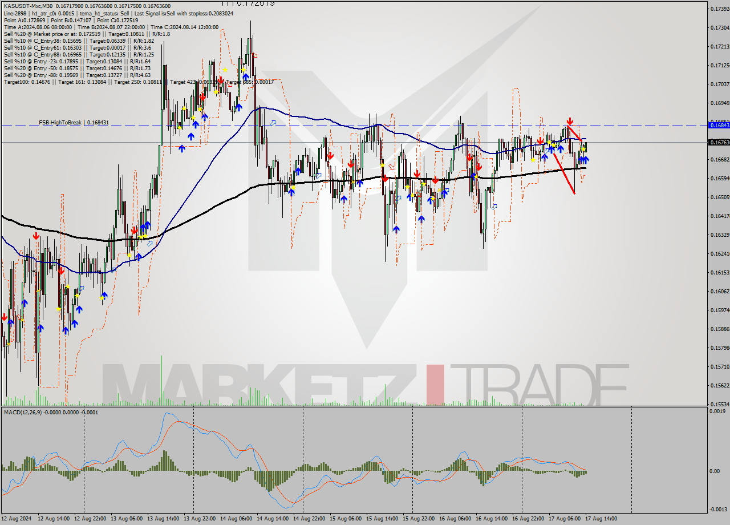730x525 pixels.
Task: Click the 0.16682 price axis label
Action: pyautogui.click(x=719, y=159)
